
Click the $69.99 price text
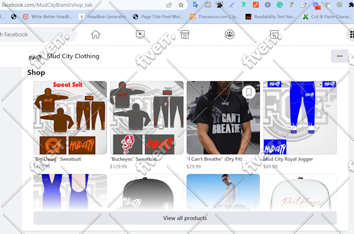click(x=270, y=167)
